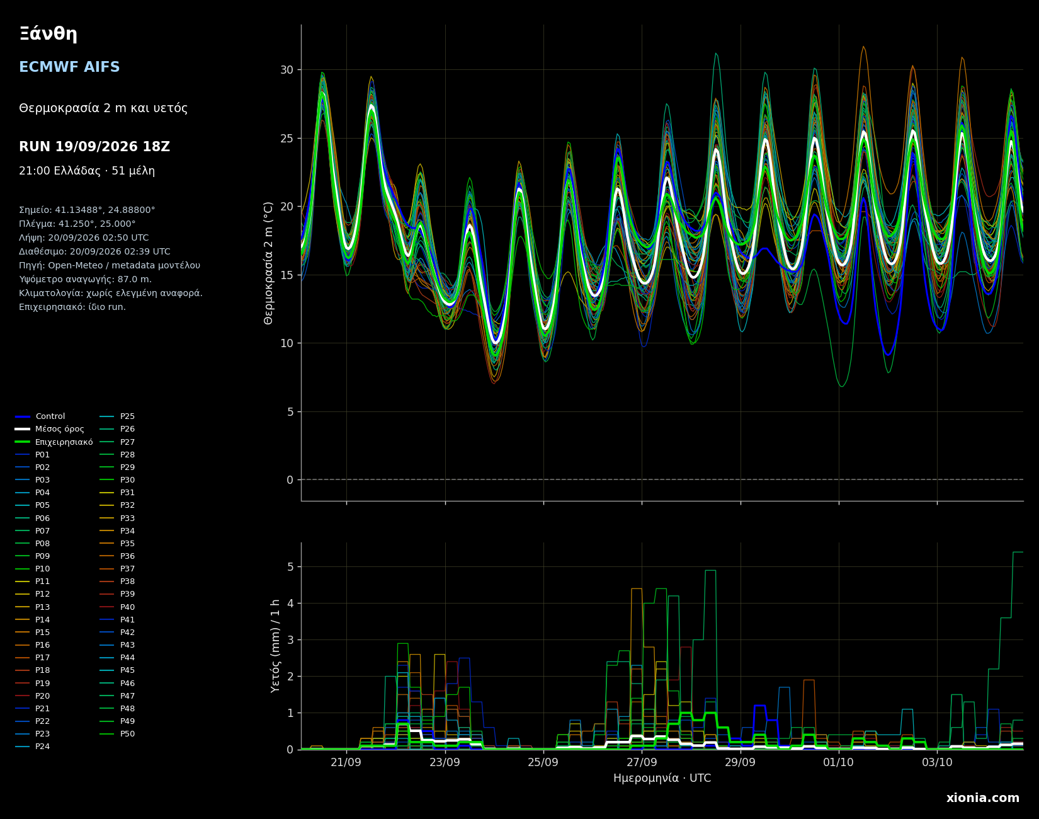This screenshot has height=819, width=1039.
Task: Select legend entry P50
Action: click(118, 734)
